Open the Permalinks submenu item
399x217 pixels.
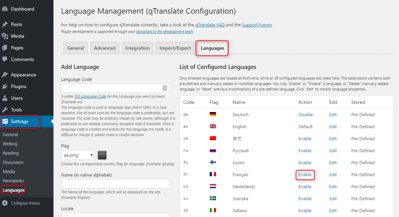pyautogui.click(x=13, y=181)
